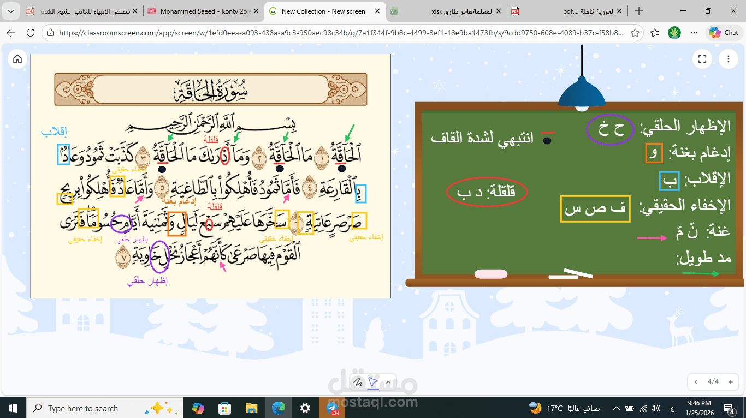Open the Classroomscreen three-dot options menu
This screenshot has width=746, height=418.
pos(728,59)
